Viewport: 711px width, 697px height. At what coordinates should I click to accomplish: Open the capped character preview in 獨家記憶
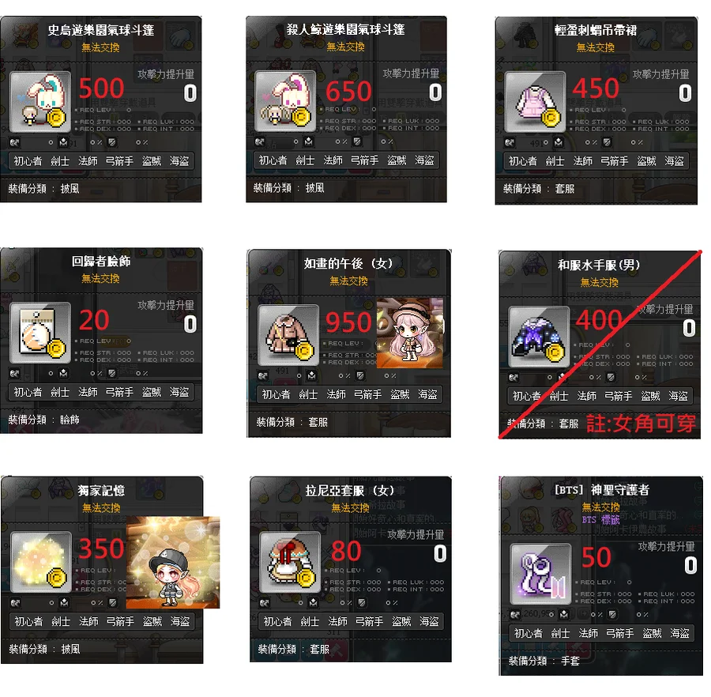pyautogui.click(x=173, y=563)
